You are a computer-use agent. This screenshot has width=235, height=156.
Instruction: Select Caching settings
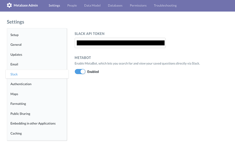tap(37, 134)
